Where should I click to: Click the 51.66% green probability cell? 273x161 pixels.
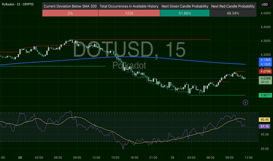coord(185,13)
